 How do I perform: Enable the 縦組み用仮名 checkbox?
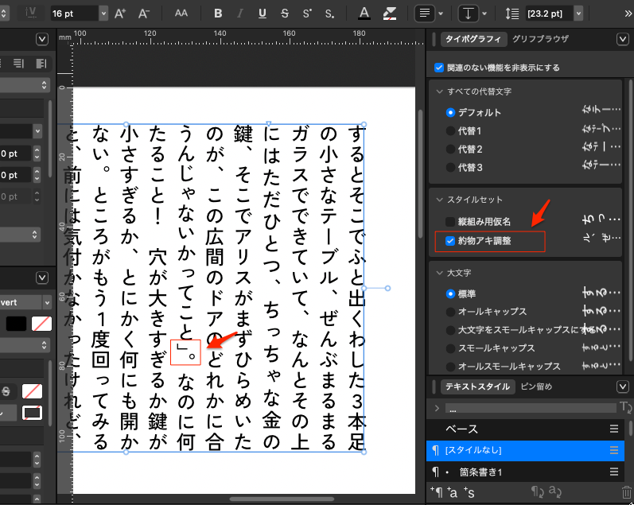(450, 222)
